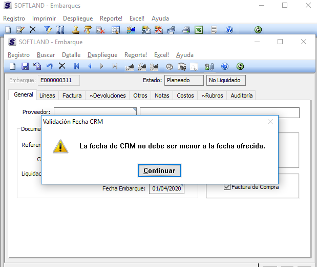Open the Ayuda menu in the Embarque window

tap(185, 55)
